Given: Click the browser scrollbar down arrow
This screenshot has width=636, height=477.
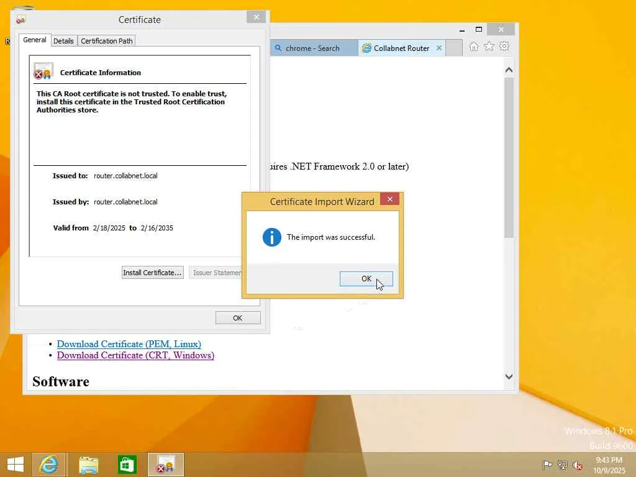Looking at the screenshot, I should pyautogui.click(x=509, y=376).
